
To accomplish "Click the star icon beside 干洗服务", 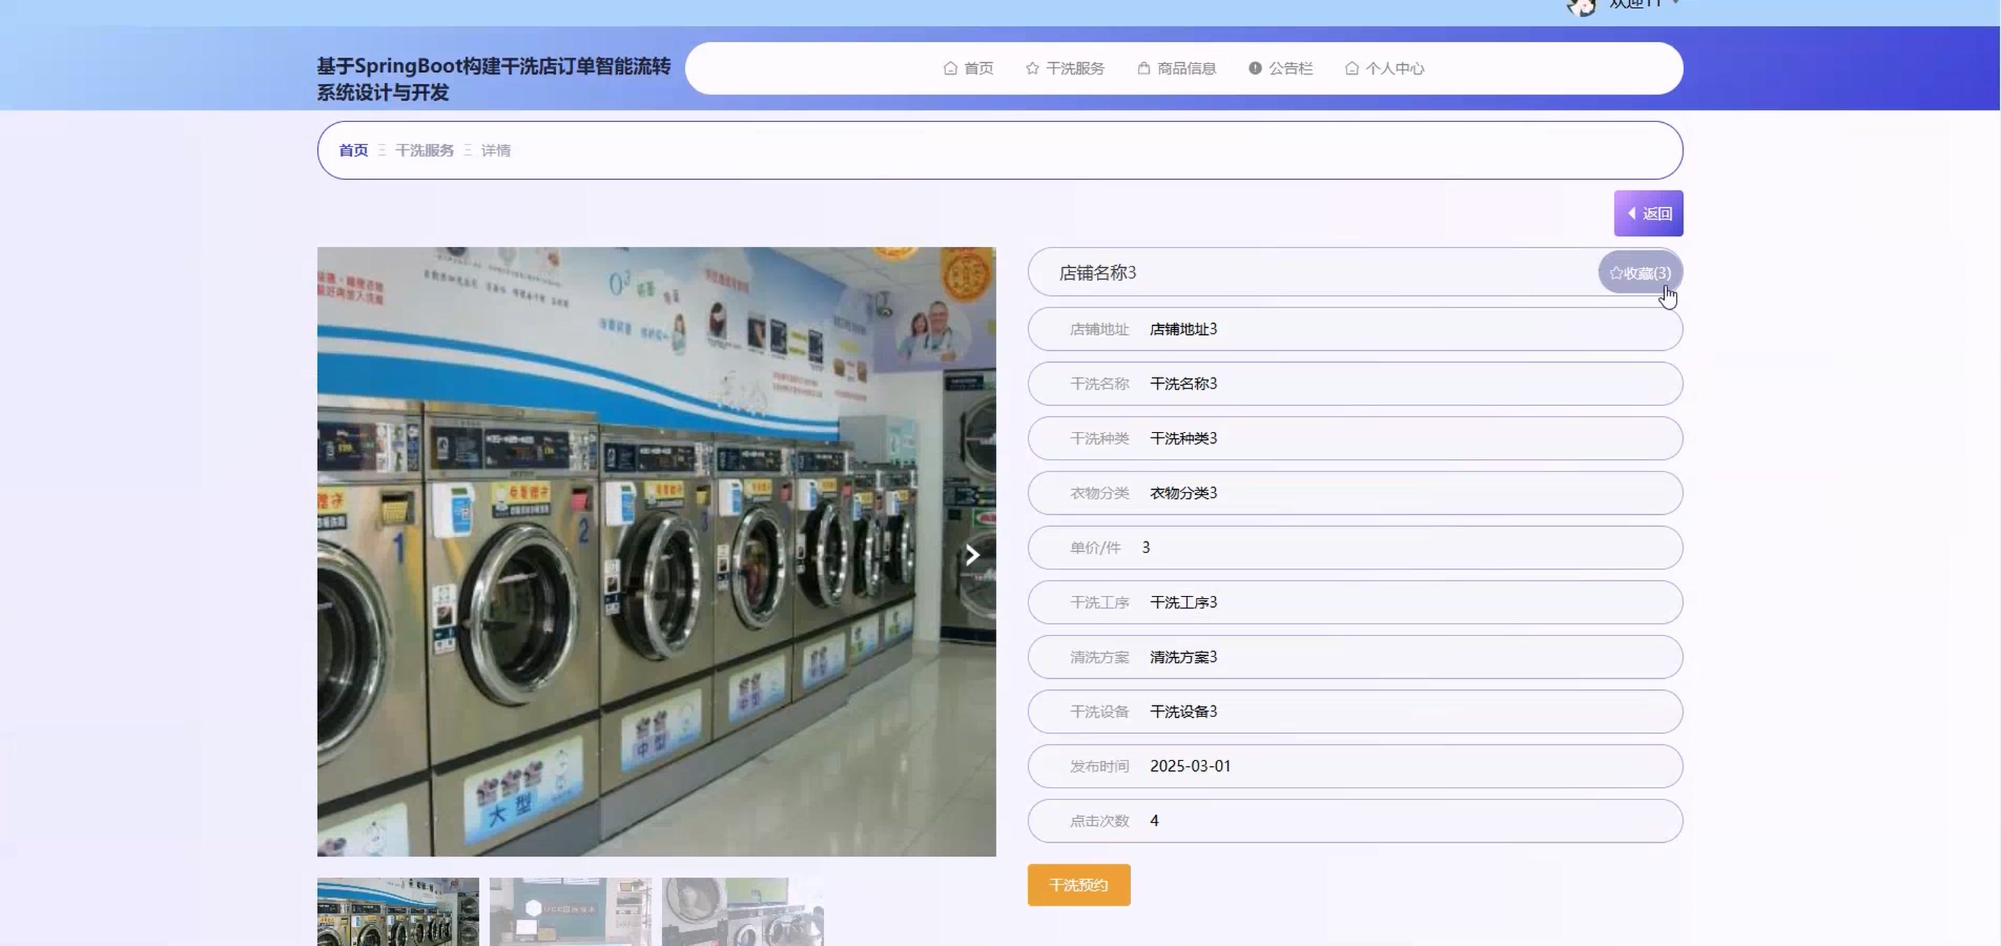I will tap(1033, 68).
